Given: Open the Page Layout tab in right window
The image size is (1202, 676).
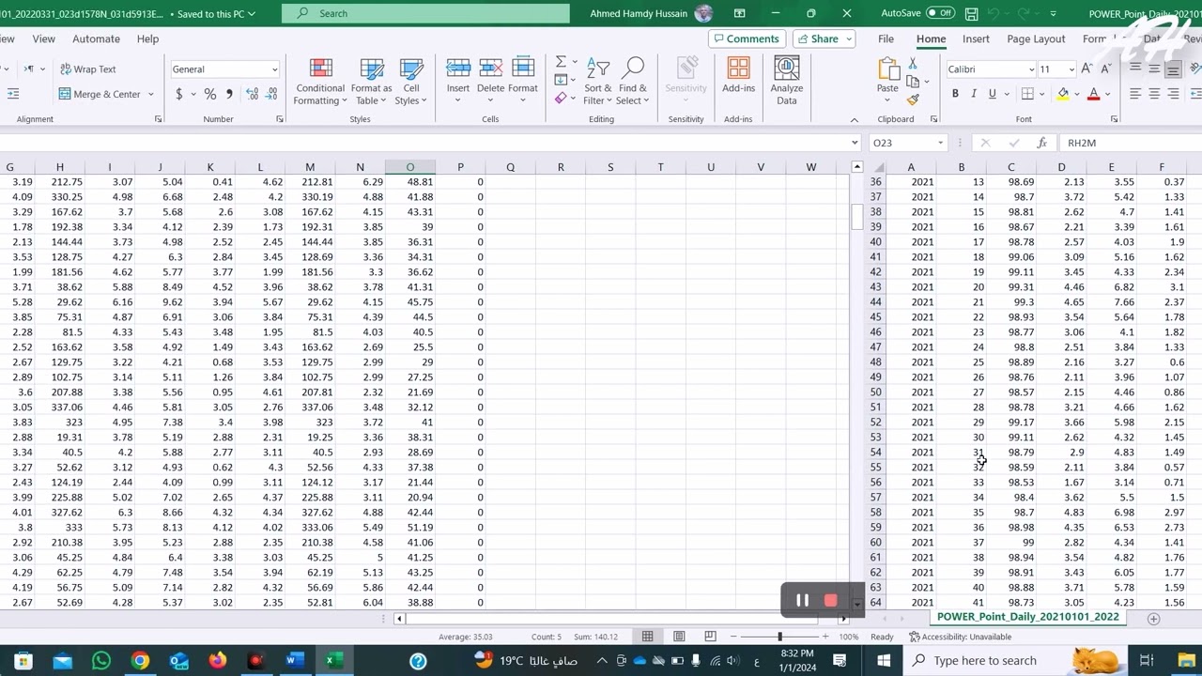Looking at the screenshot, I should coord(1036,38).
